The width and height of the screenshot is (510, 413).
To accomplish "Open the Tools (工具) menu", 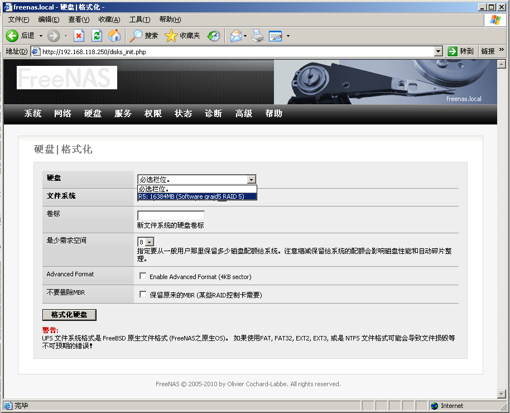I will 139,20.
